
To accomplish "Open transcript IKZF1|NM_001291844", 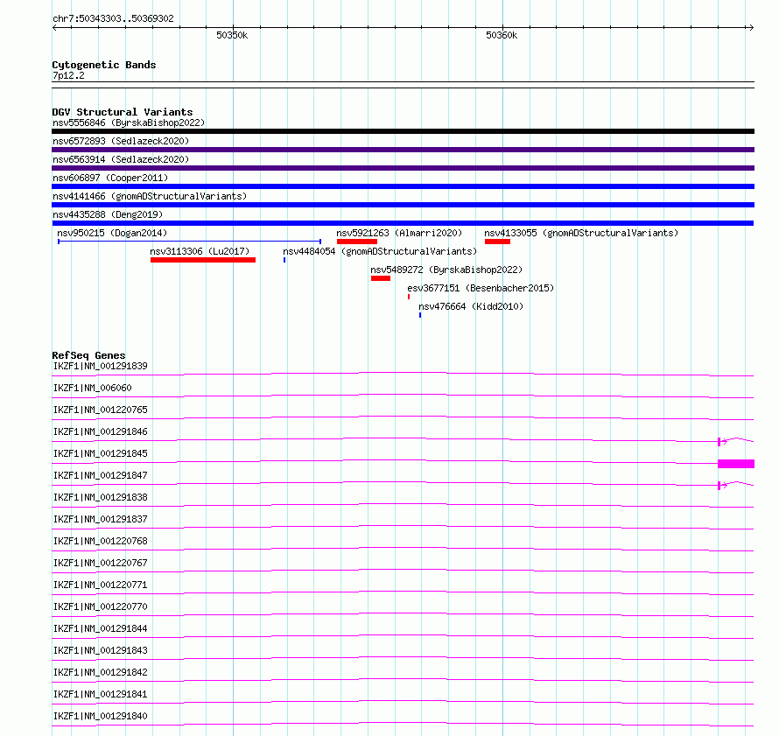I will point(101,628).
